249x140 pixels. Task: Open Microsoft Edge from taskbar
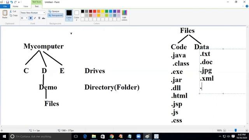[85, 136]
